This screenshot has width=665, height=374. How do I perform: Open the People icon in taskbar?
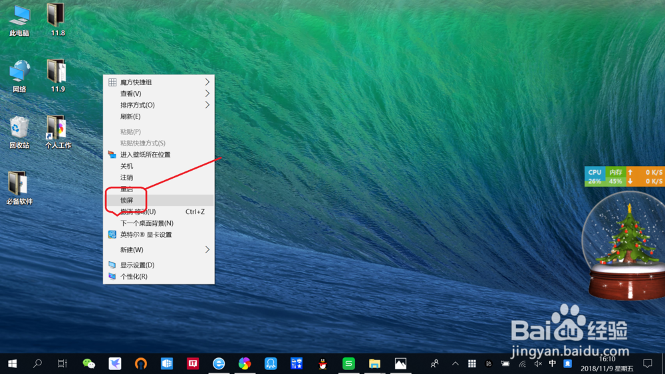(435, 363)
